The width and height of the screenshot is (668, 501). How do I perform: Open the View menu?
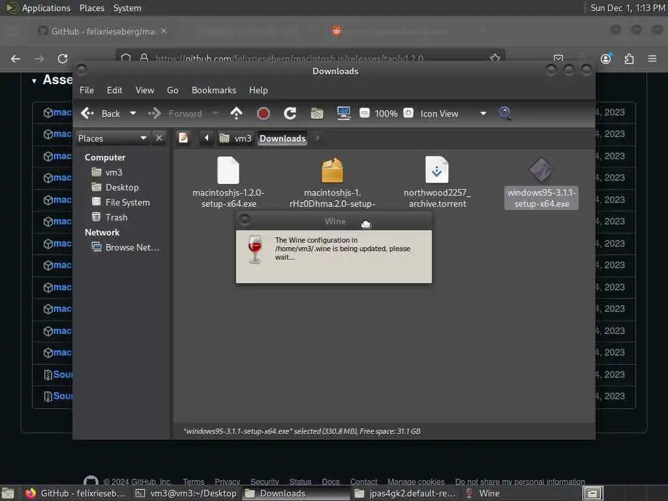[x=145, y=90]
